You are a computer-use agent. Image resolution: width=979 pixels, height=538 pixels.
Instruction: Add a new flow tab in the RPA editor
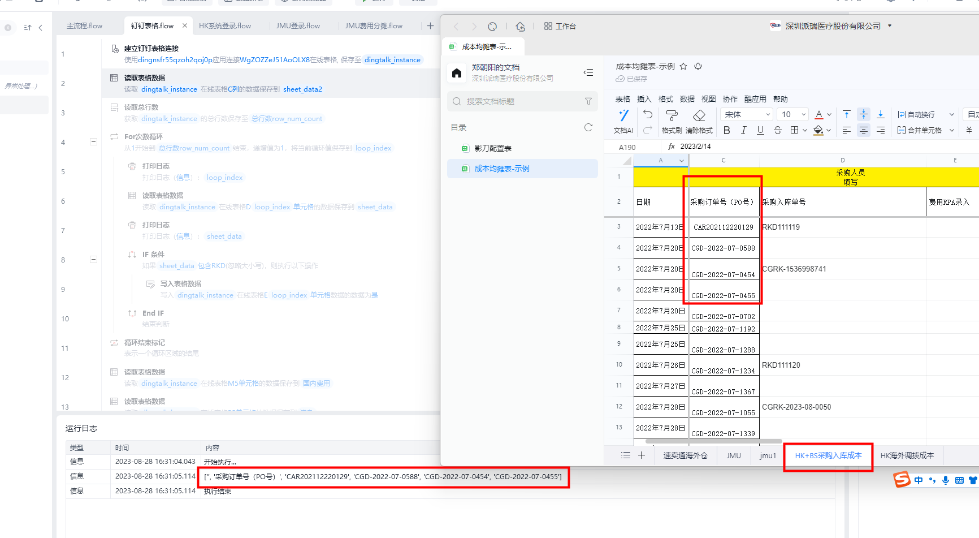pos(430,25)
